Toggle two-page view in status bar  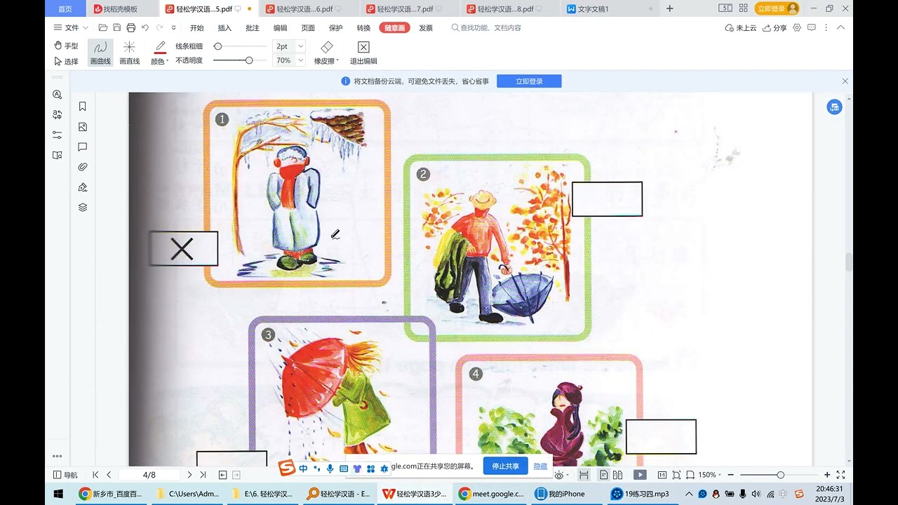[617, 475]
